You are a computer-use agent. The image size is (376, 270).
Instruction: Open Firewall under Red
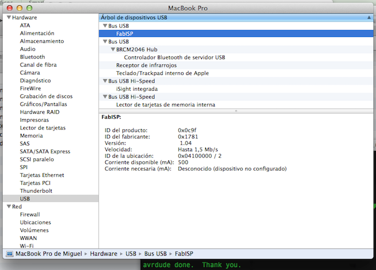[30, 214]
